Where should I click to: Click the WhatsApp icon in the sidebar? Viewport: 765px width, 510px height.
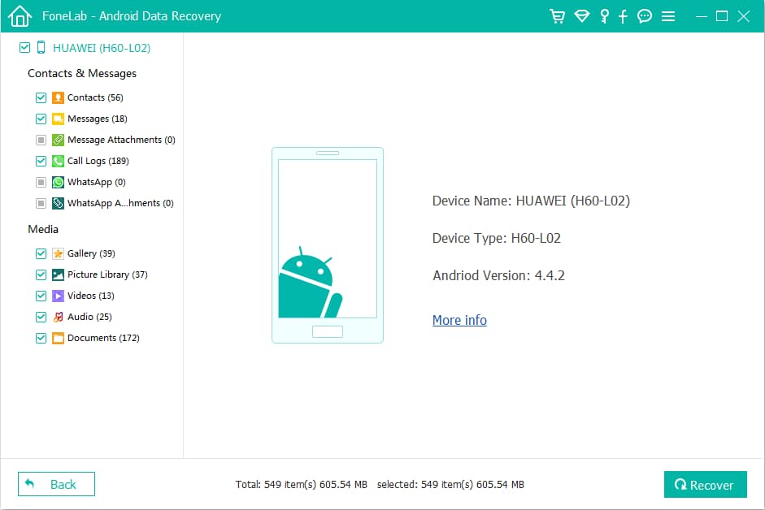(58, 182)
